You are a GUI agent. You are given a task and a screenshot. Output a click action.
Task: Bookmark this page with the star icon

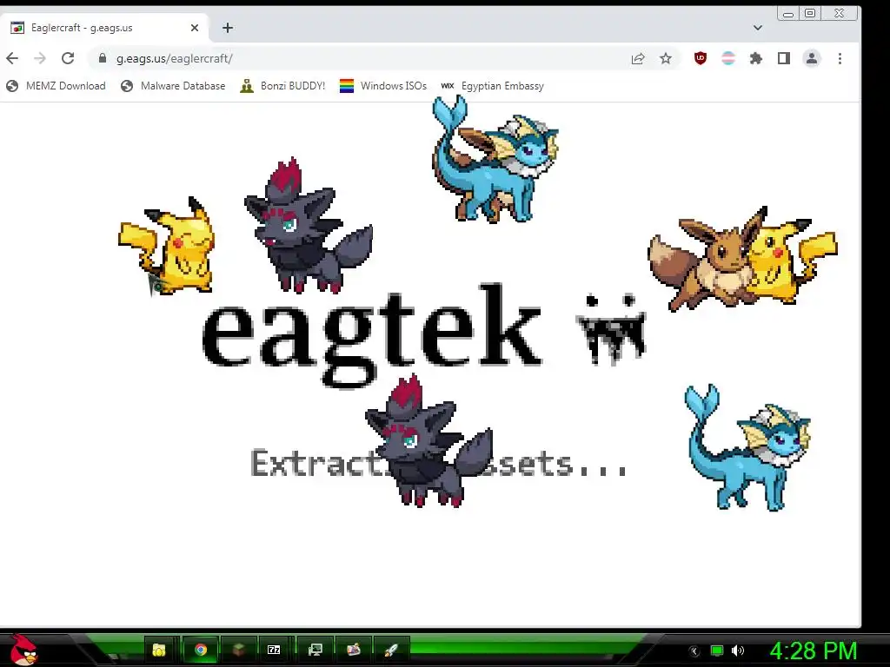click(666, 58)
